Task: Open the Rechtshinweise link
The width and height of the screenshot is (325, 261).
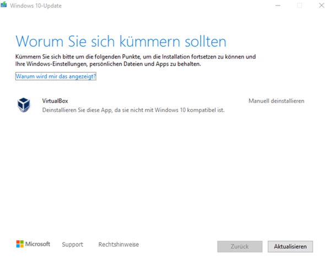Action: pyautogui.click(x=118, y=244)
